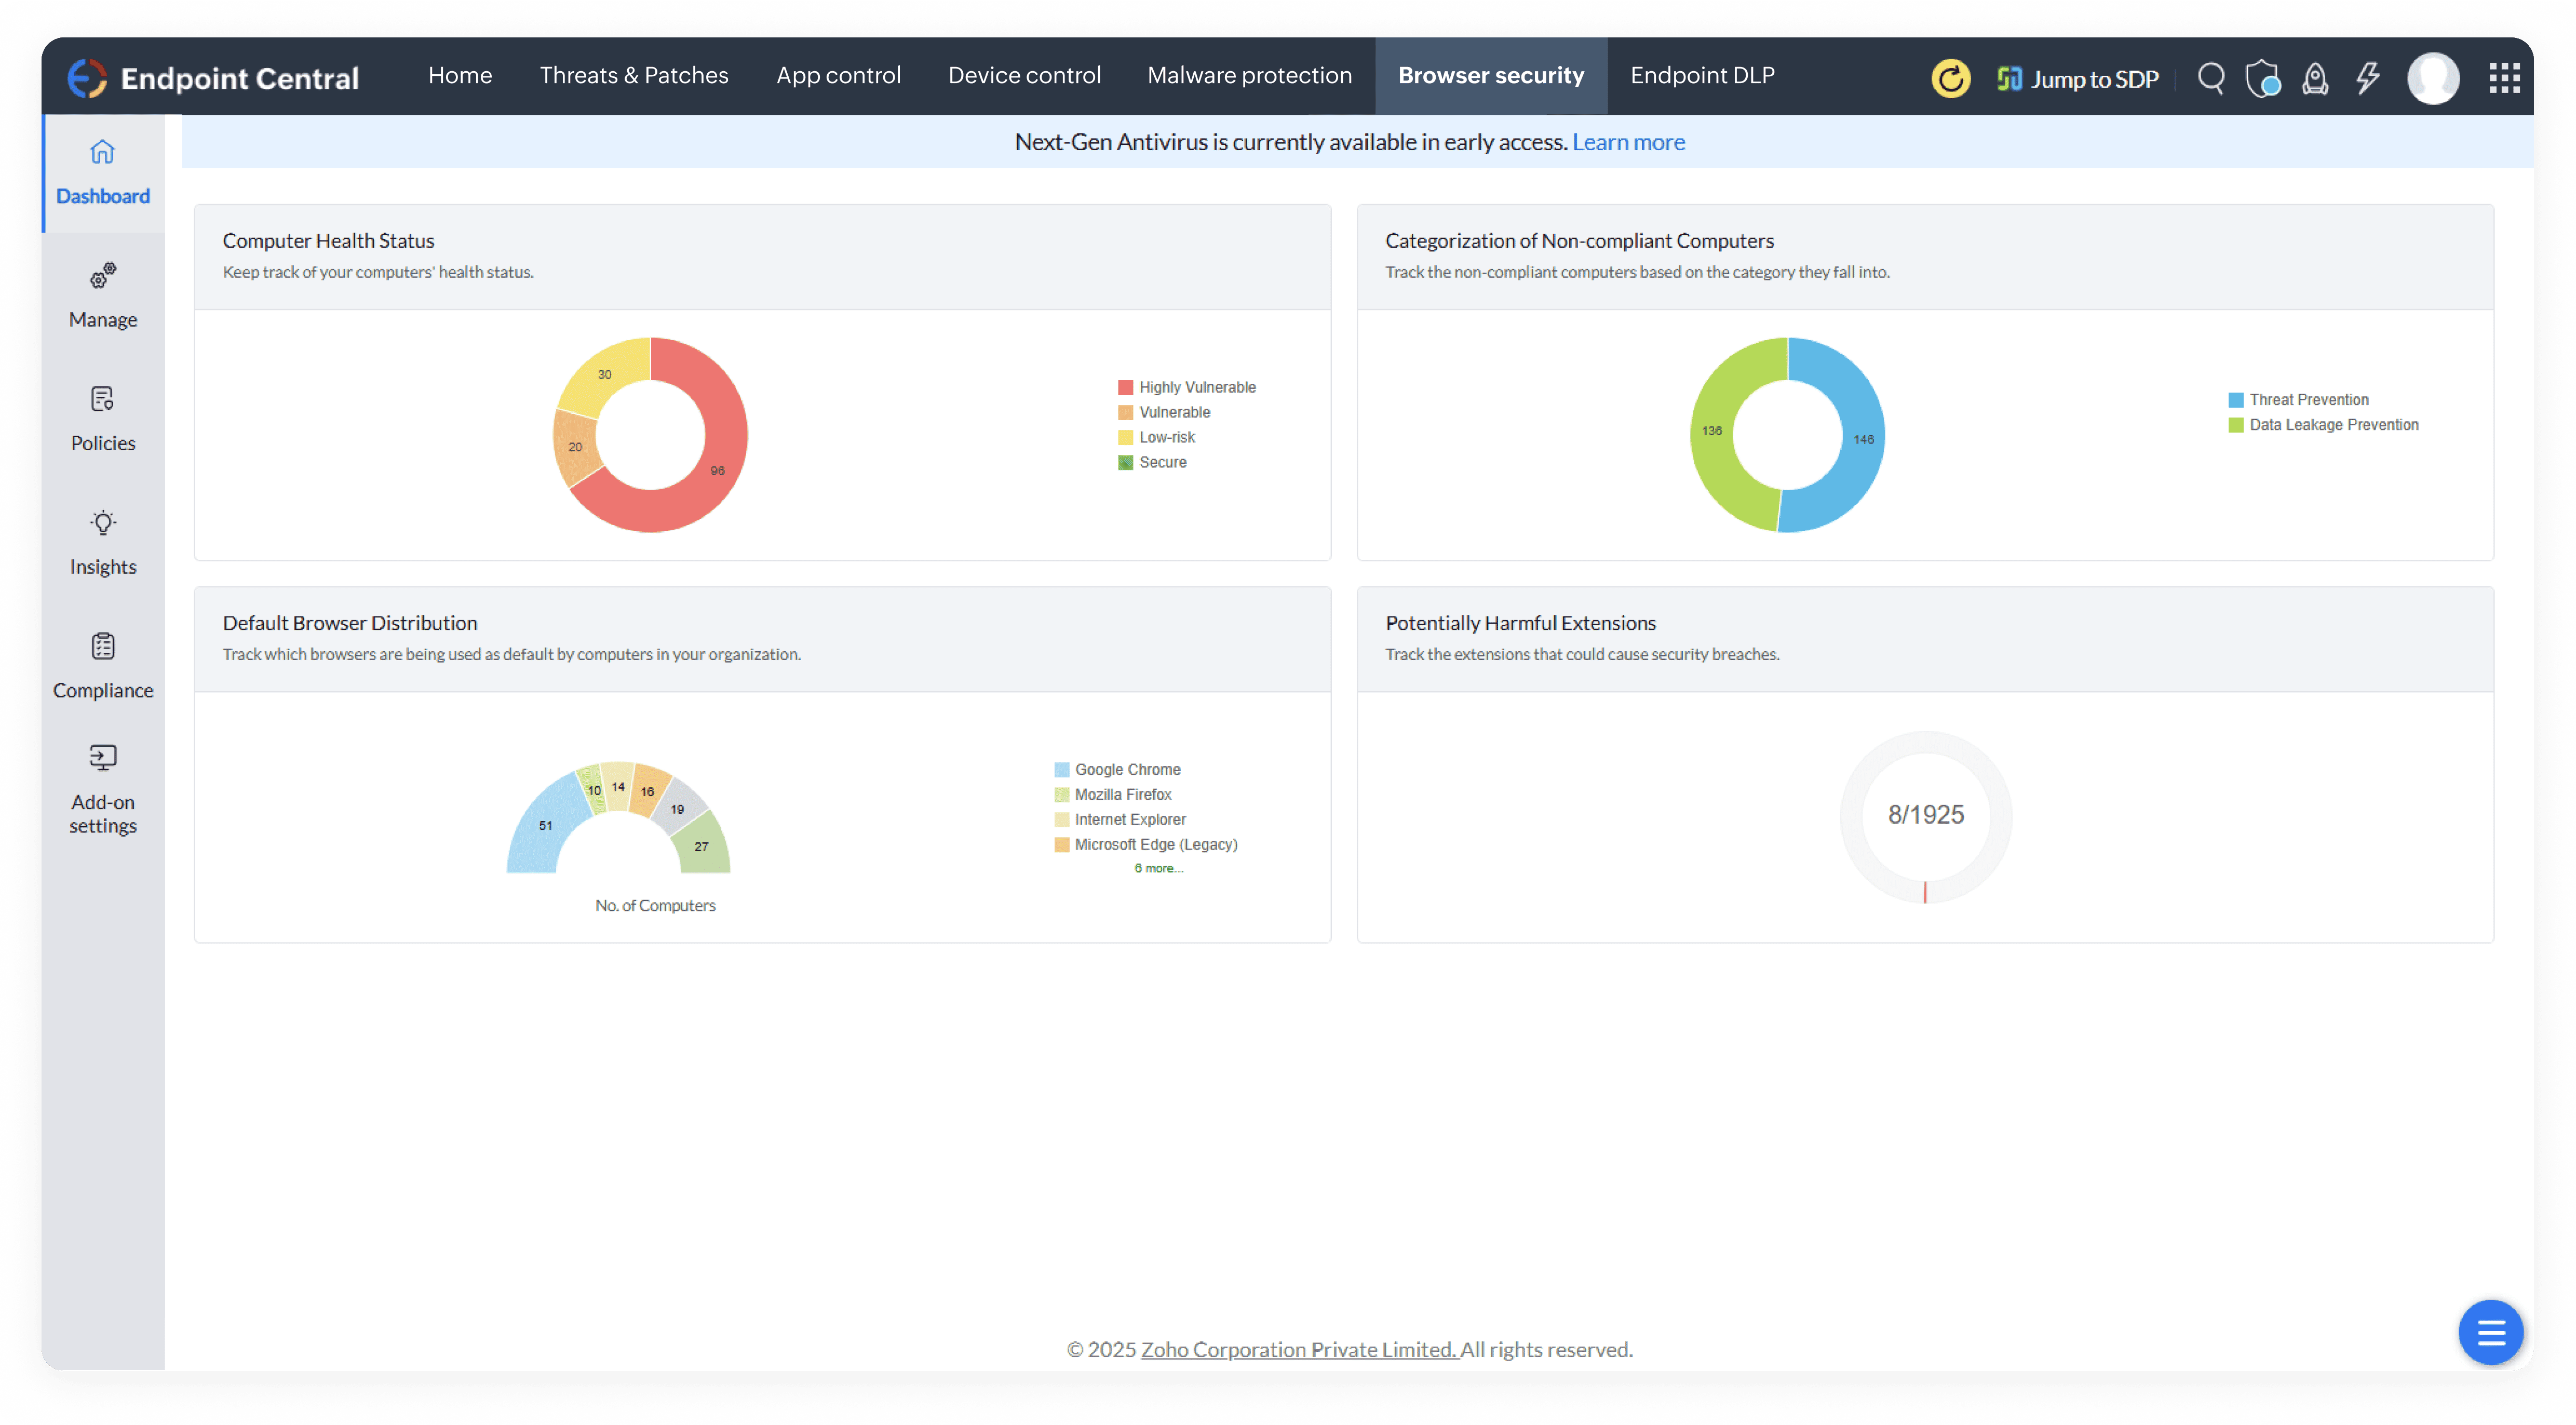Open Manage in the sidebar
The width and height of the screenshot is (2576, 1425).
[x=103, y=295]
